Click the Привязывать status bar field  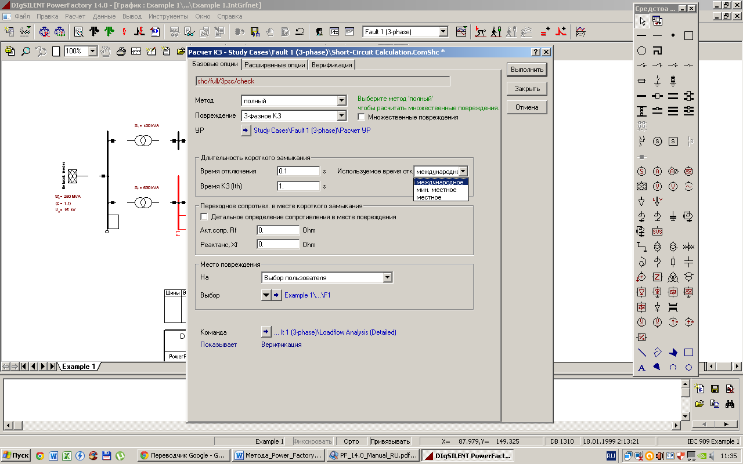389,441
